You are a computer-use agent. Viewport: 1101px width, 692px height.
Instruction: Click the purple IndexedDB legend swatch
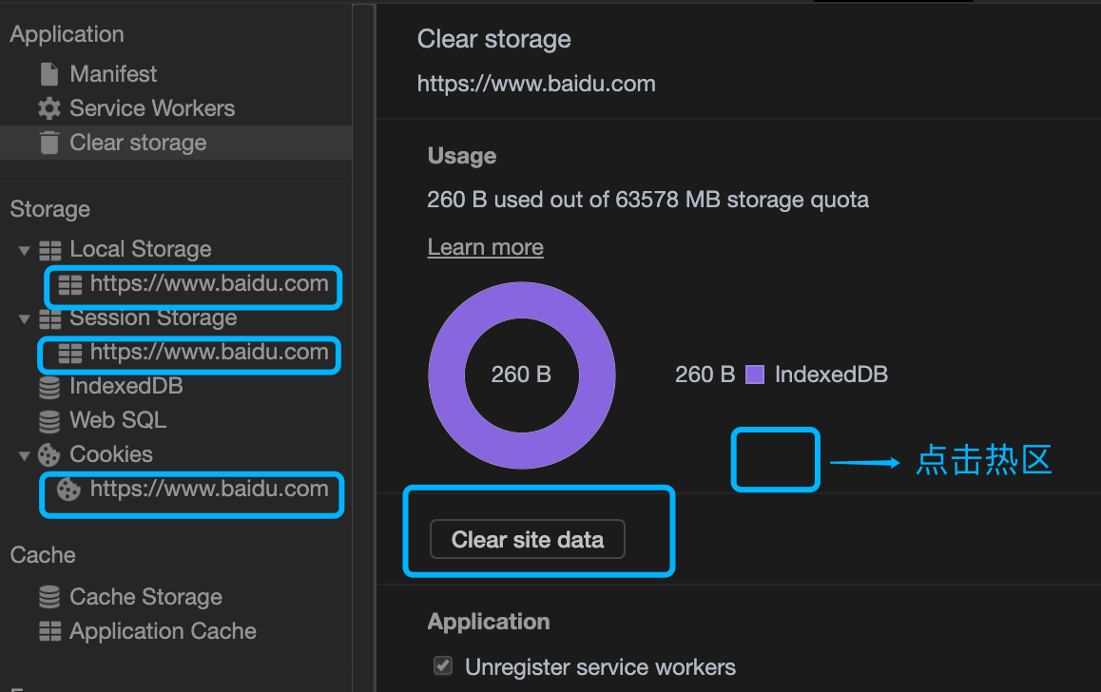(755, 375)
